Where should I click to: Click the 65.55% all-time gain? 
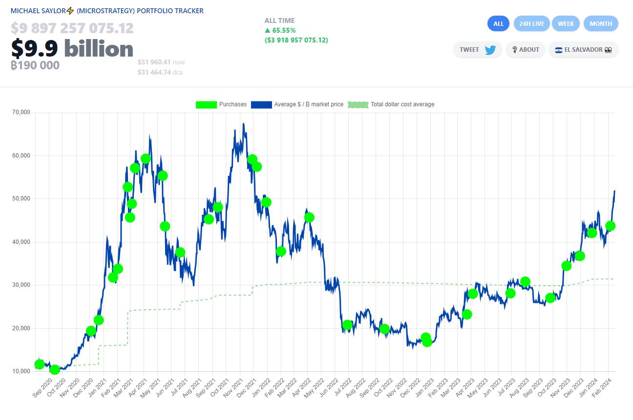[x=280, y=30]
